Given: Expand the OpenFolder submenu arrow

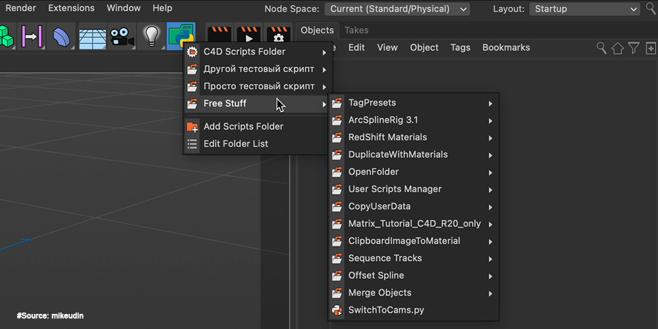Looking at the screenshot, I should (490, 173).
